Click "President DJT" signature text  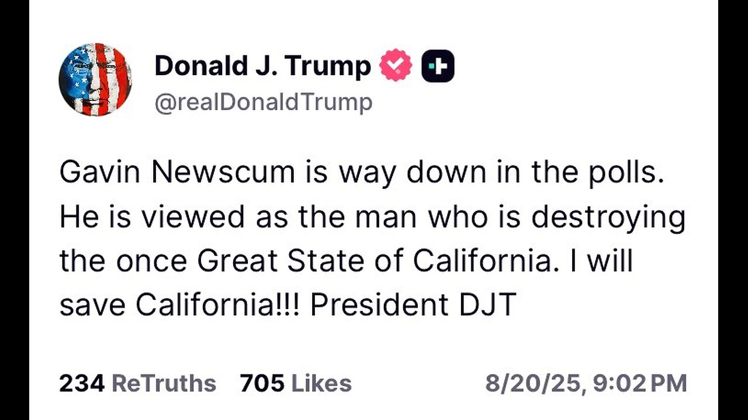coord(413,304)
